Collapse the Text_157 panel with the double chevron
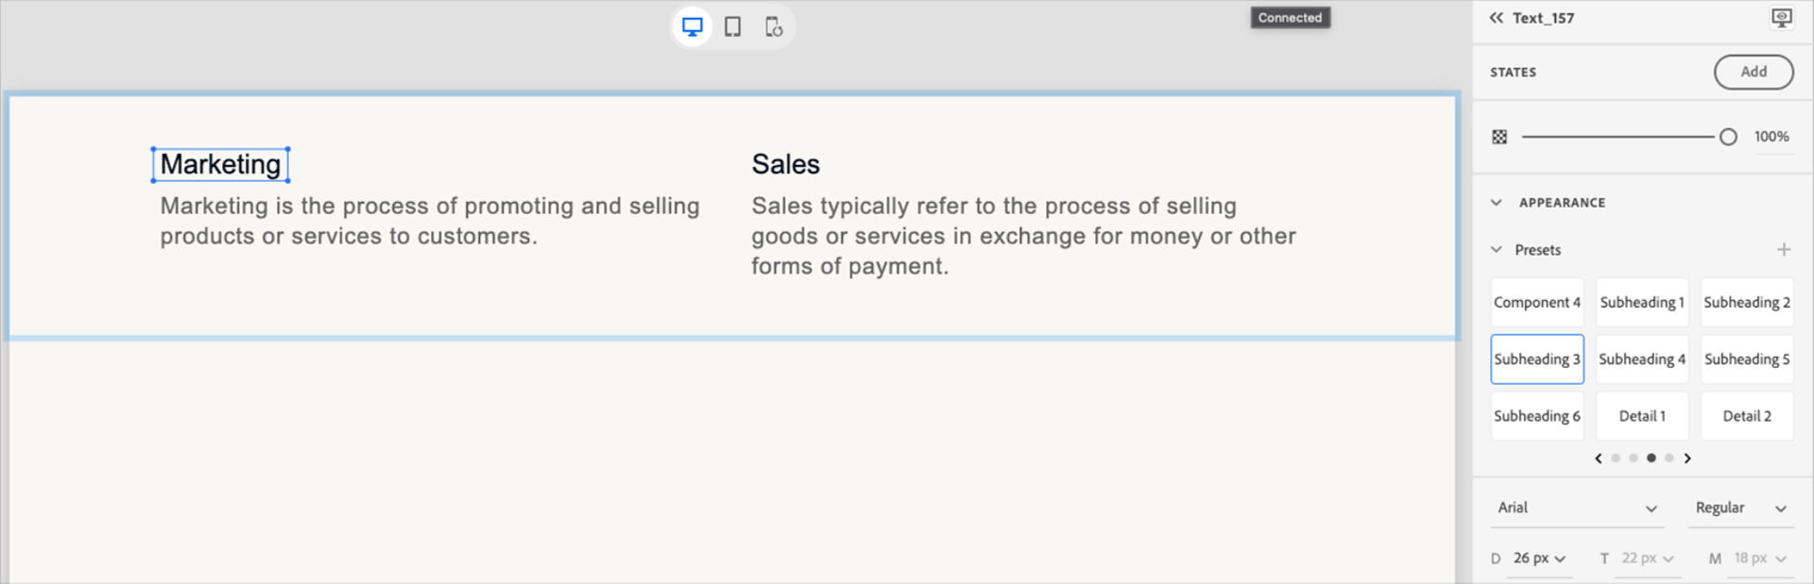 click(x=1496, y=17)
